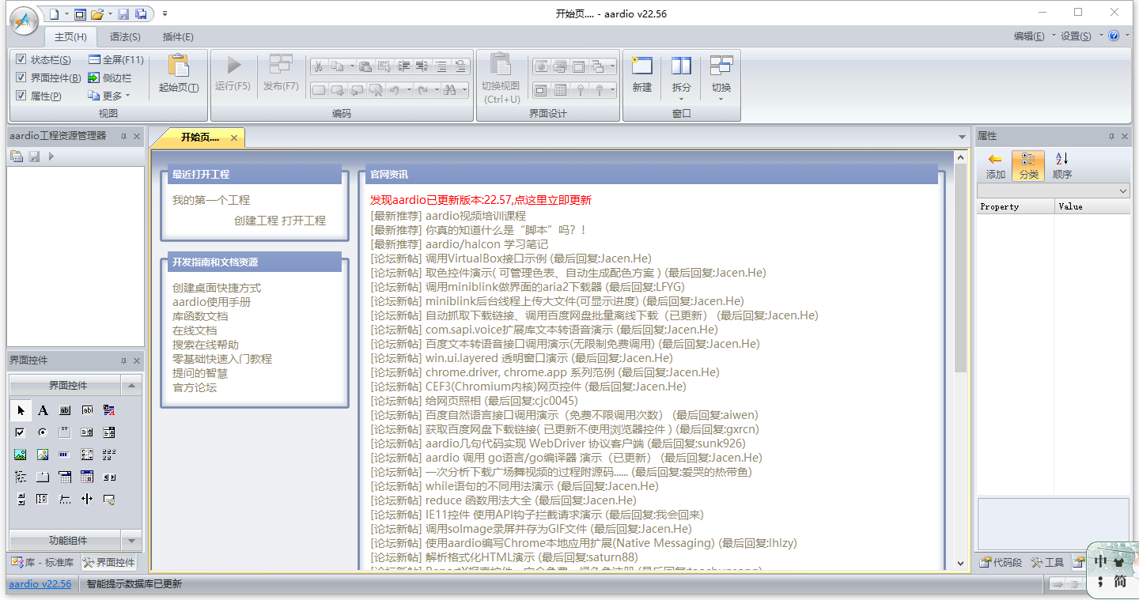Click the 起始页 clipboard icon in ribbon
This screenshot has height=600, width=1139.
(179, 67)
